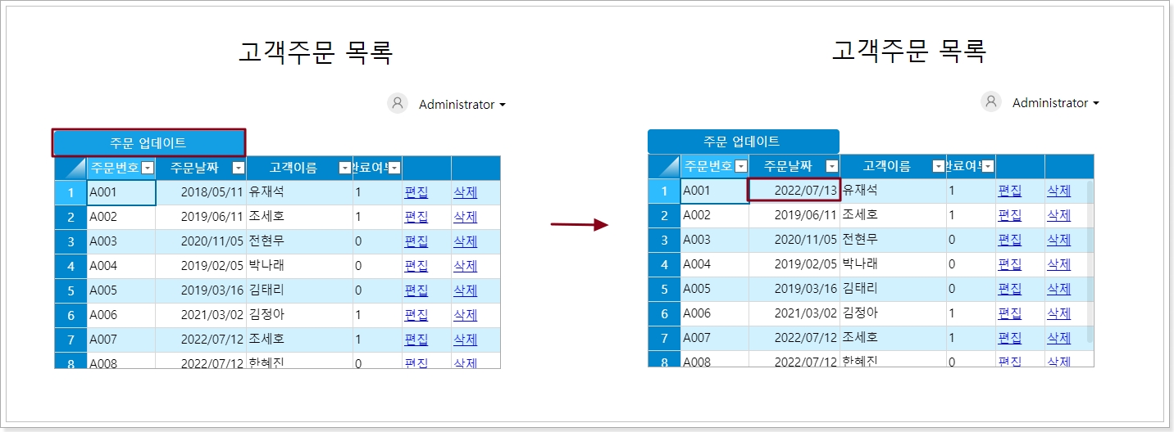Click the user avatar icon in left panel
This screenshot has height=432, width=1174.
coord(398,104)
